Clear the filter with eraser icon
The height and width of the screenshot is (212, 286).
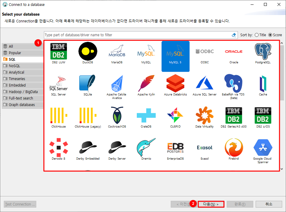click(x=234, y=35)
